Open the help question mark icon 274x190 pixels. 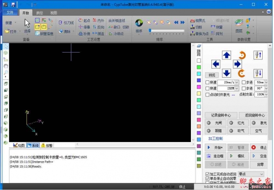tap(269, 12)
